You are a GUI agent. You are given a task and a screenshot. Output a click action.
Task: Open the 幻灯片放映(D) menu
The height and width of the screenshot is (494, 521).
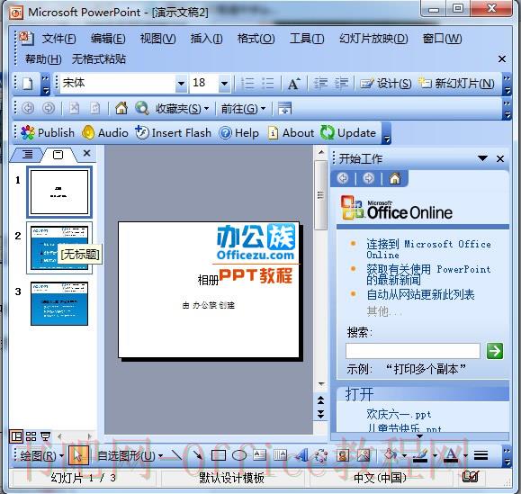pos(373,39)
